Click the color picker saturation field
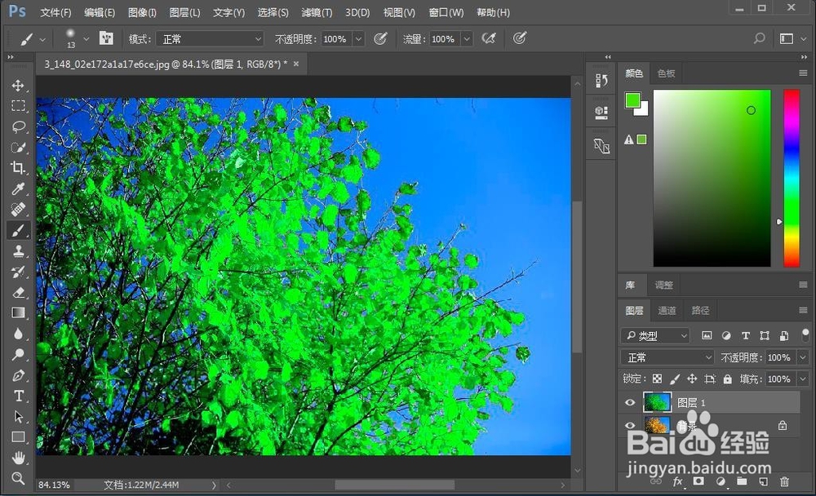816x496 pixels. 712,178
